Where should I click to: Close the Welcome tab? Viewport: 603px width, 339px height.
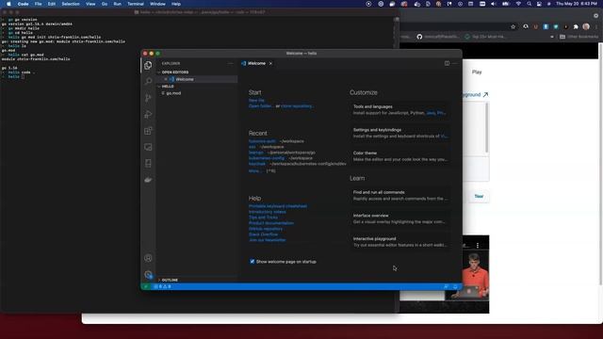coord(270,63)
